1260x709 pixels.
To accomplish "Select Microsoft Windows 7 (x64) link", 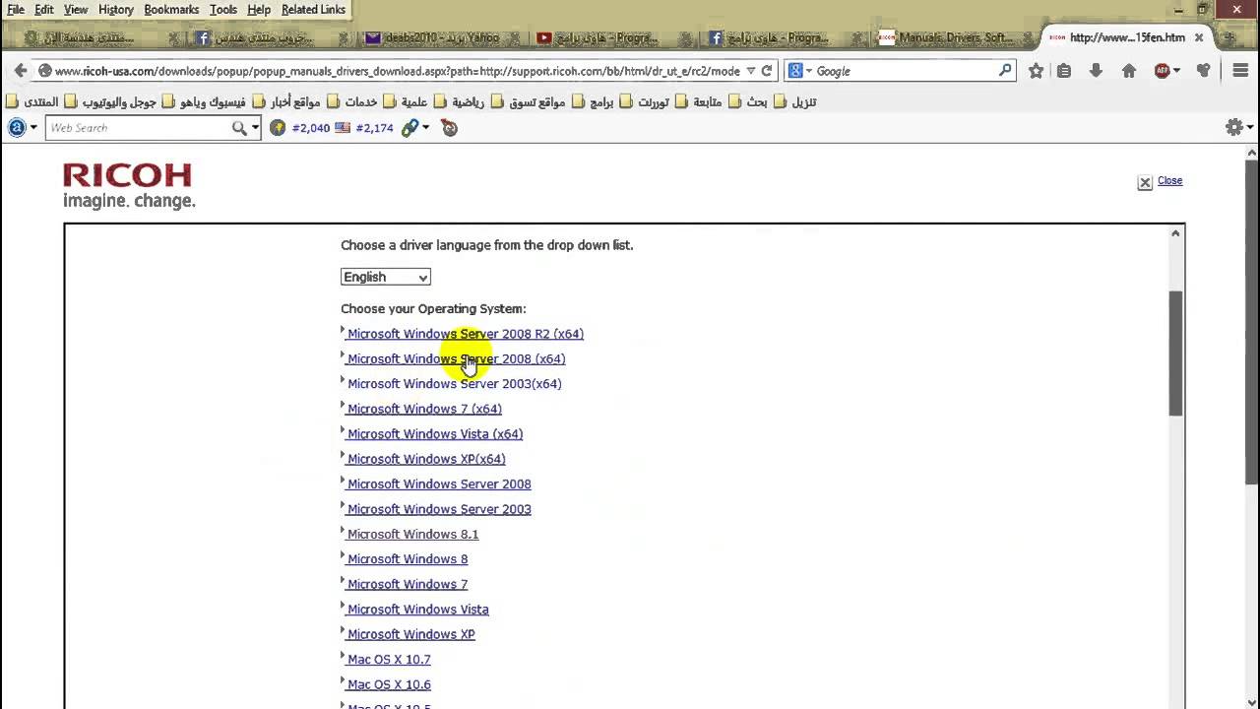I will [x=423, y=409].
